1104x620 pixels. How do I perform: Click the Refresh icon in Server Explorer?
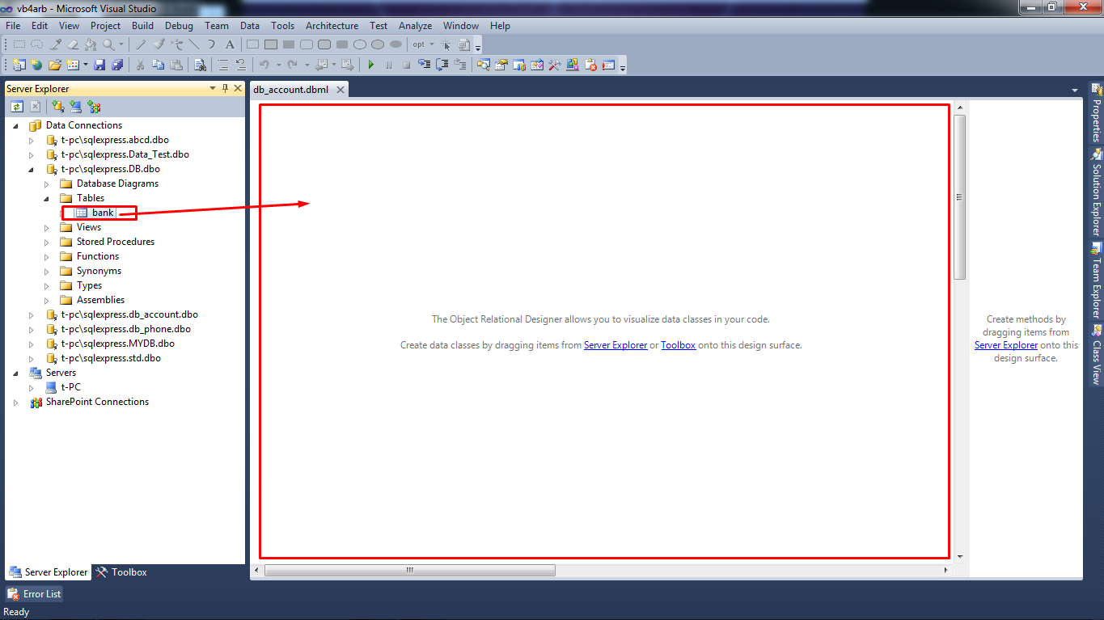click(x=17, y=106)
